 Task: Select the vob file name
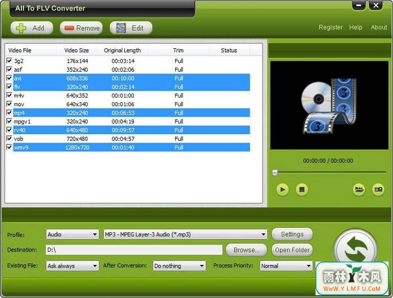pos(19,139)
